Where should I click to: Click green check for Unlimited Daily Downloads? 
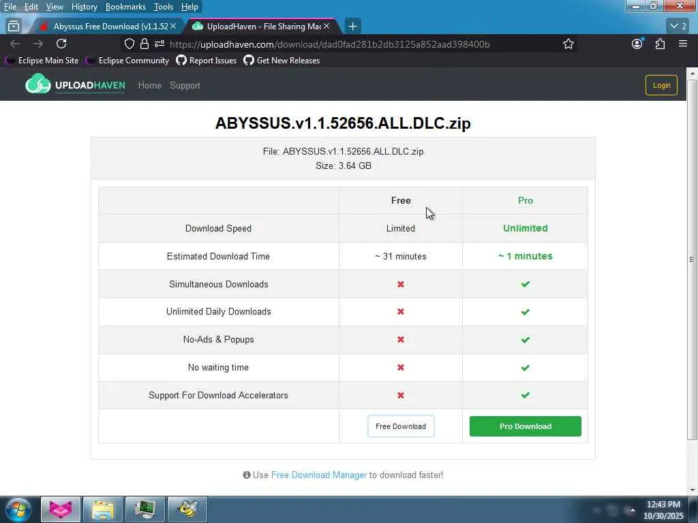pos(526,312)
